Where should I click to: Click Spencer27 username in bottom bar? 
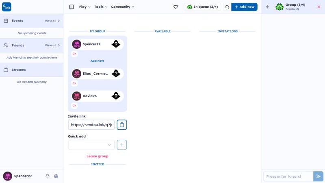pyautogui.click(x=23, y=176)
